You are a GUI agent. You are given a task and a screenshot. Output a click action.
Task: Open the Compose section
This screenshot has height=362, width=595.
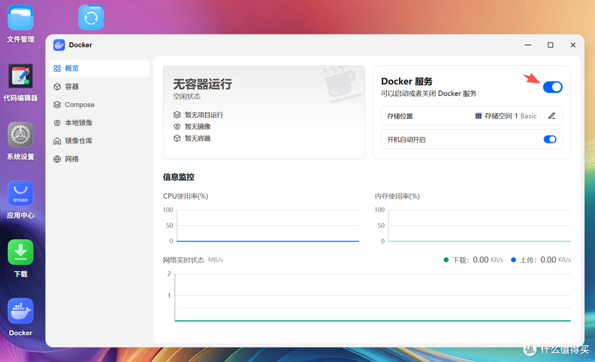point(99,105)
